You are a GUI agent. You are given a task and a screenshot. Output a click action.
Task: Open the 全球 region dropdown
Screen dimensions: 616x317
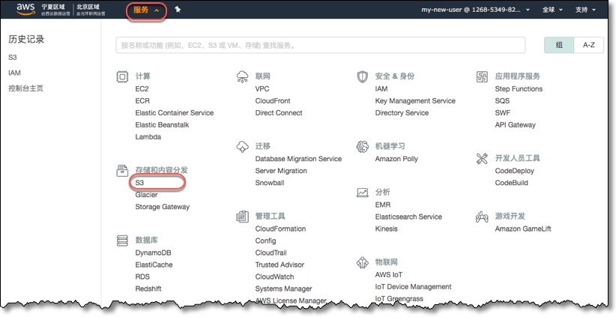point(552,10)
